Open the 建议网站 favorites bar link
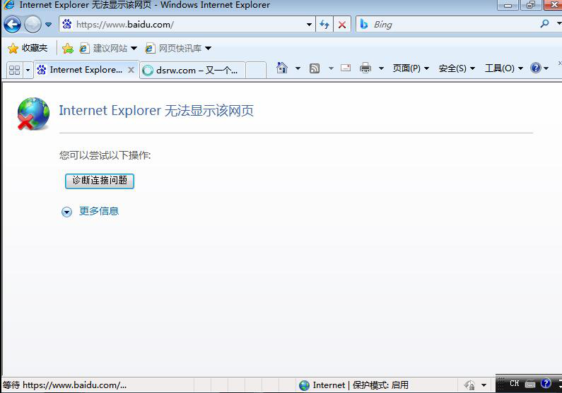Viewport: 562px width, 393px height. (104, 48)
